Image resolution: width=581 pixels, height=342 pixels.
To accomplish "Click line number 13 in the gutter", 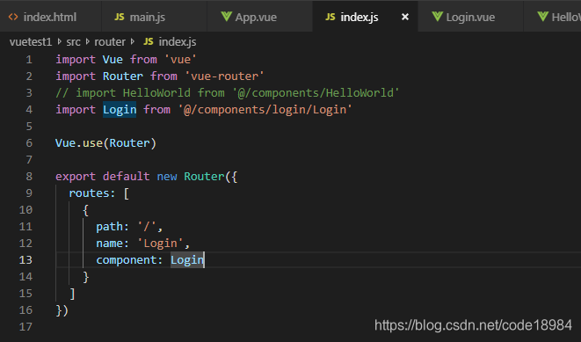I will 25,259.
